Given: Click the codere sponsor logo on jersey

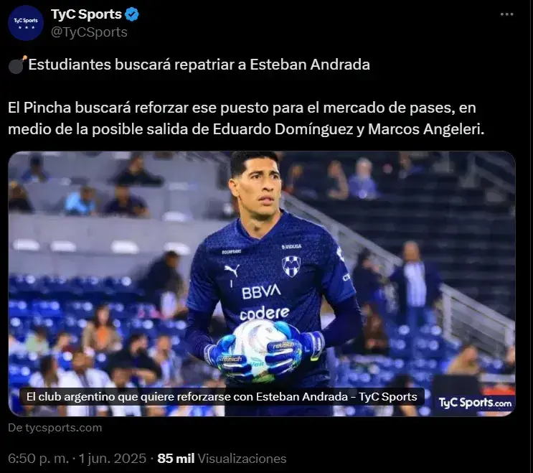Looking at the screenshot, I should pos(264,313).
